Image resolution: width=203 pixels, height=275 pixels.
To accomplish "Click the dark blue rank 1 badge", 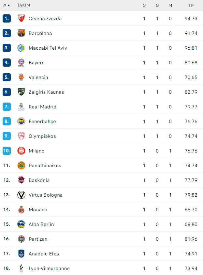I will click(x=7, y=19).
